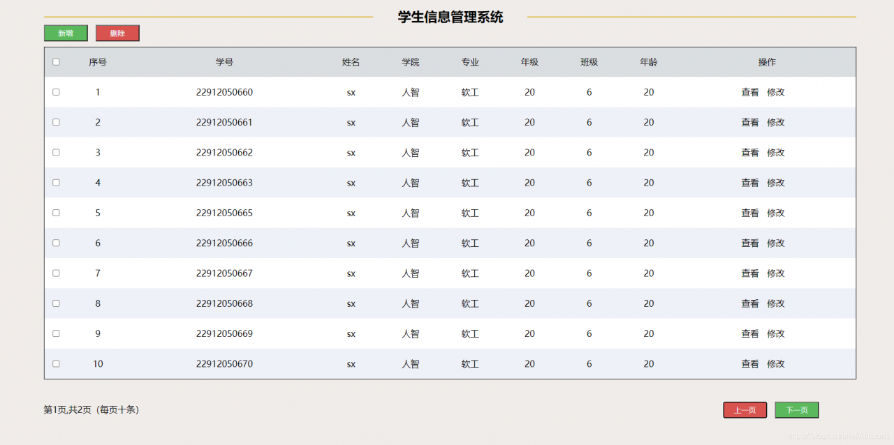Open 查看 for student 22912050660
The height and width of the screenshot is (445, 894).
750,92
